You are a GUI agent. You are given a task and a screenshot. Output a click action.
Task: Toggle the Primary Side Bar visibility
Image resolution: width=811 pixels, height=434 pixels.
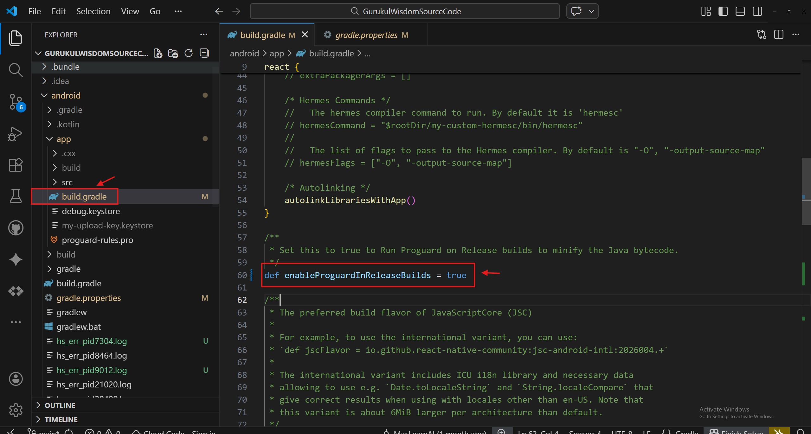pyautogui.click(x=723, y=11)
